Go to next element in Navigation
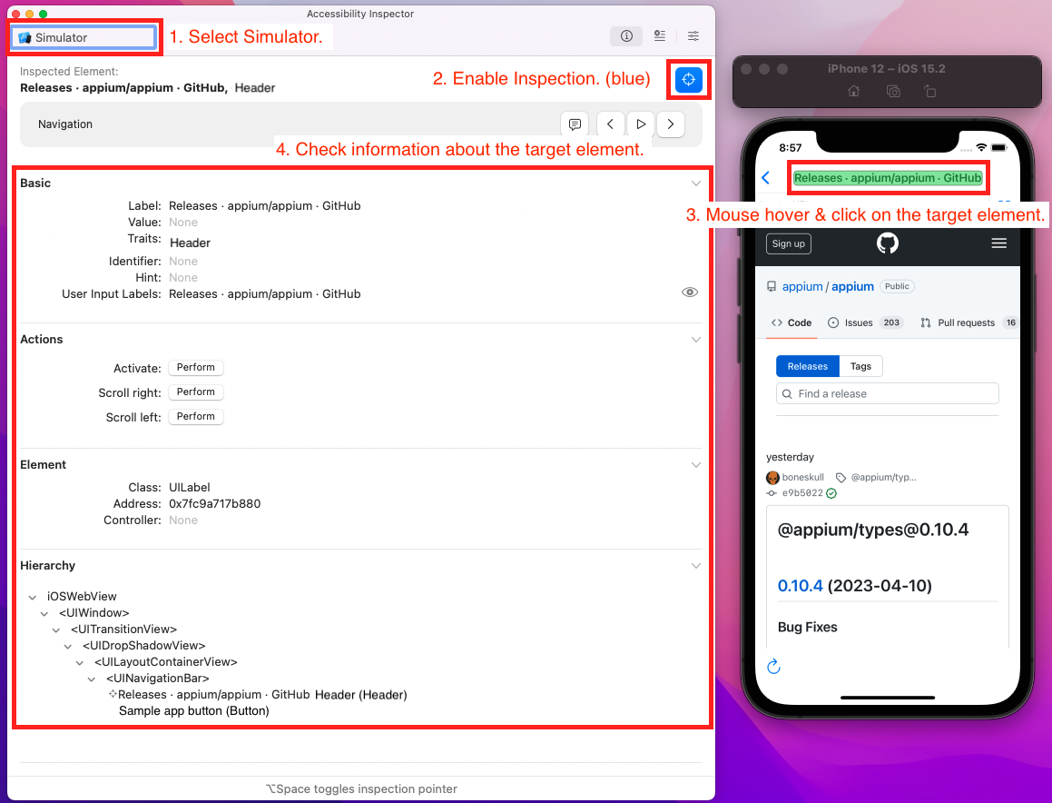 [670, 124]
